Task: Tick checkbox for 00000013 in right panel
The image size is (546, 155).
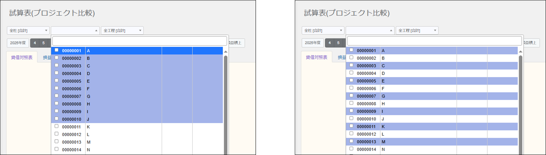Action: coord(351,141)
